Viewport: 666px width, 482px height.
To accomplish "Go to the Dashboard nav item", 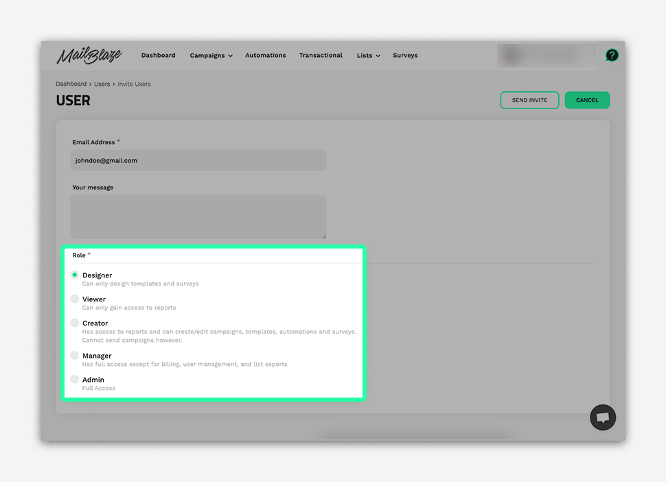I will (158, 56).
